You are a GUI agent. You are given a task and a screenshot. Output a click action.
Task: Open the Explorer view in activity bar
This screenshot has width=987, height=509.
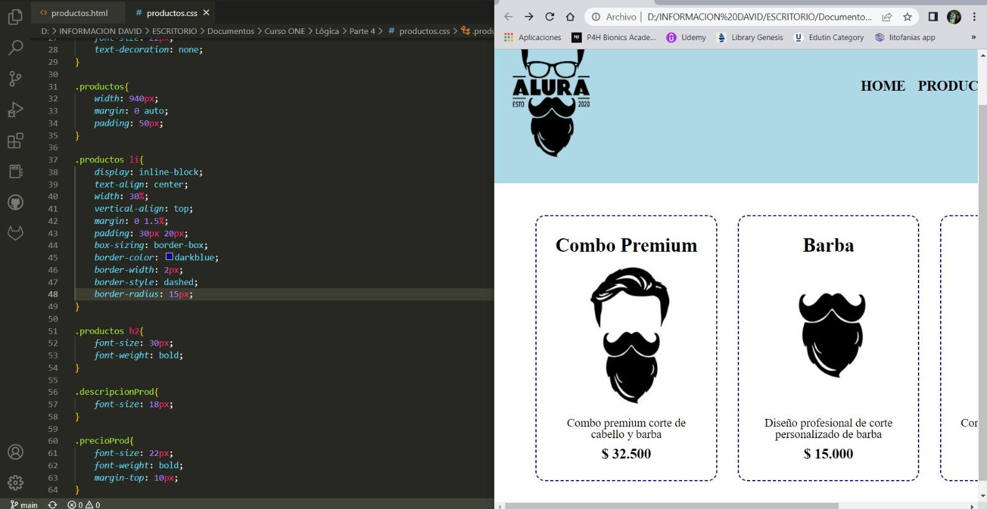tap(15, 17)
